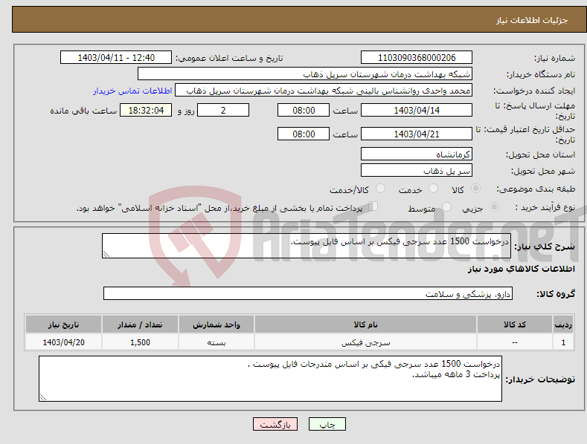Click the شماره نیاز field 1103090368000206

[417, 58]
